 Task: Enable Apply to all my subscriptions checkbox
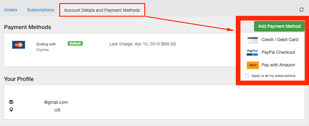pos(247,76)
